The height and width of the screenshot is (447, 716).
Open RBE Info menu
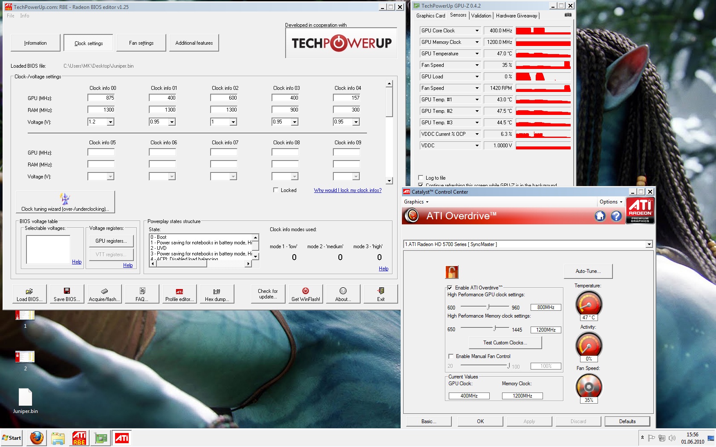pyautogui.click(x=25, y=16)
